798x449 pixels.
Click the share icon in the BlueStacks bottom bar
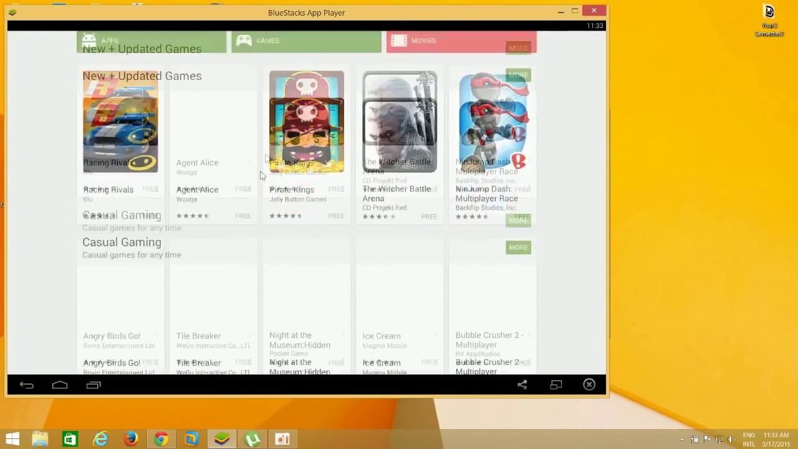click(522, 385)
